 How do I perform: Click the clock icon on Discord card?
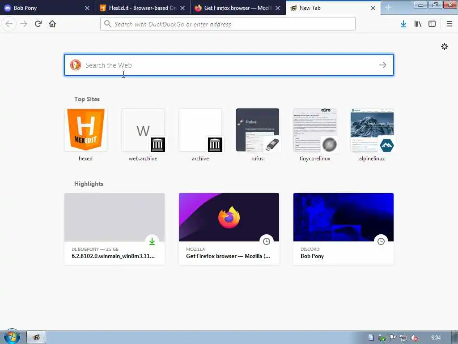tap(381, 241)
